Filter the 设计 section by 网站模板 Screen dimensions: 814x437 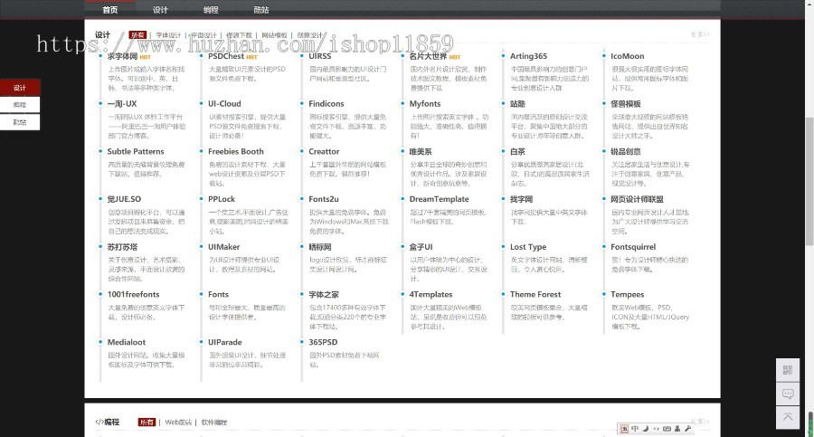point(274,35)
